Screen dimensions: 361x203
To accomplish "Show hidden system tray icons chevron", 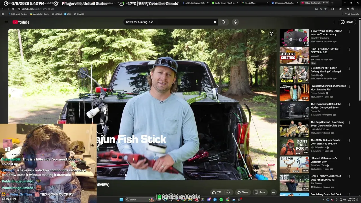I will 323,200.
